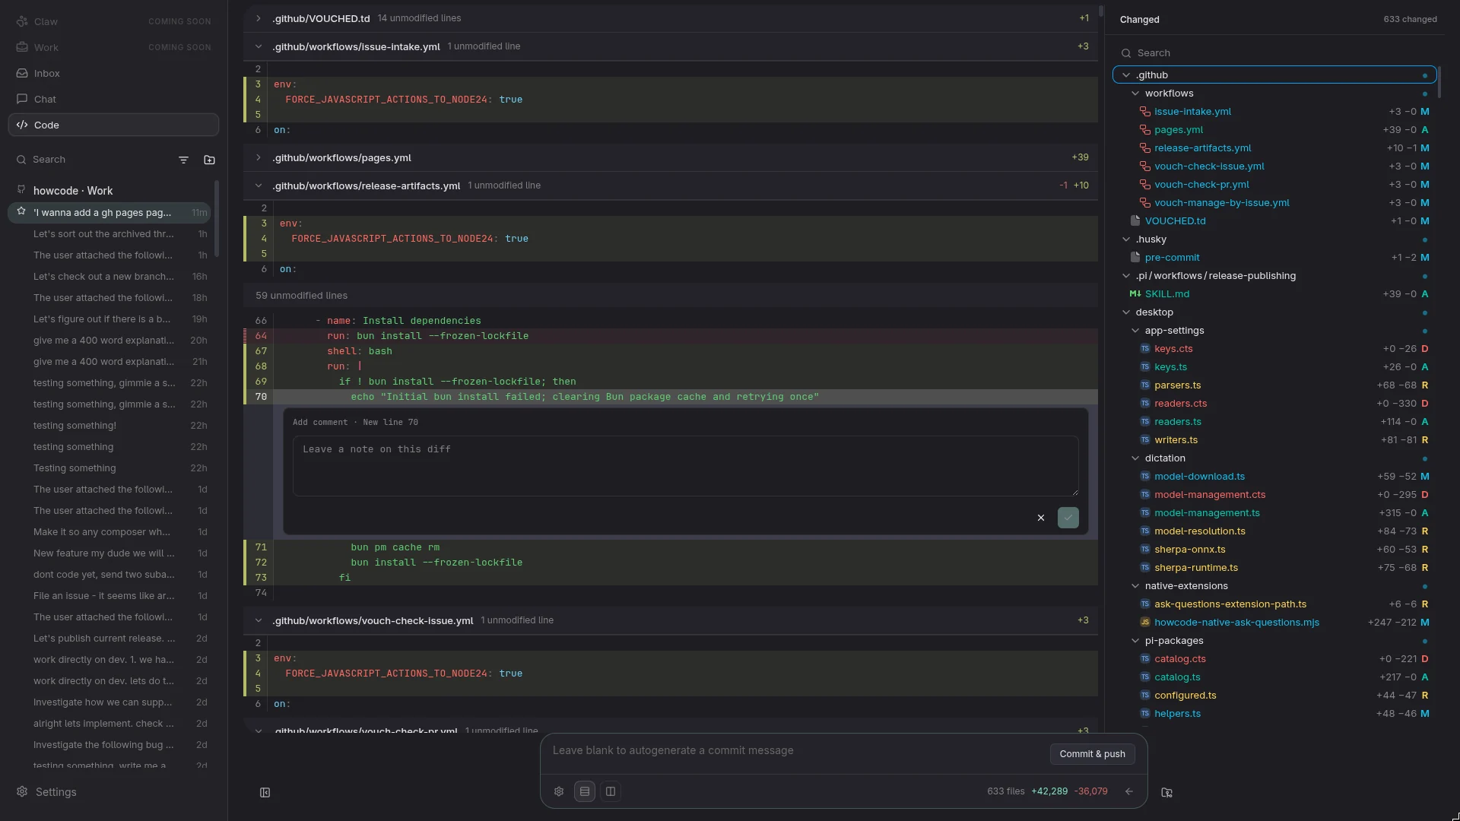This screenshot has width=1460, height=821.
Task: Click the sidebar thread Search field
Action: [x=91, y=160]
